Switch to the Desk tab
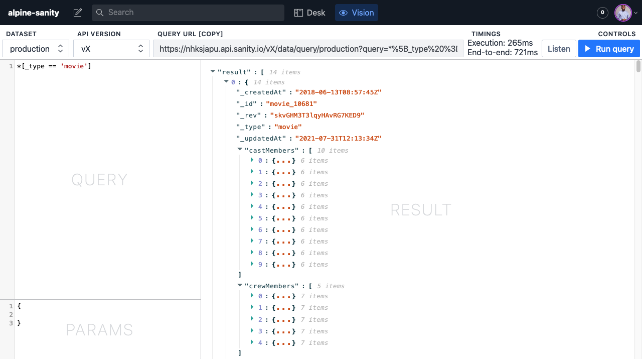The height and width of the screenshot is (359, 642). (x=309, y=13)
